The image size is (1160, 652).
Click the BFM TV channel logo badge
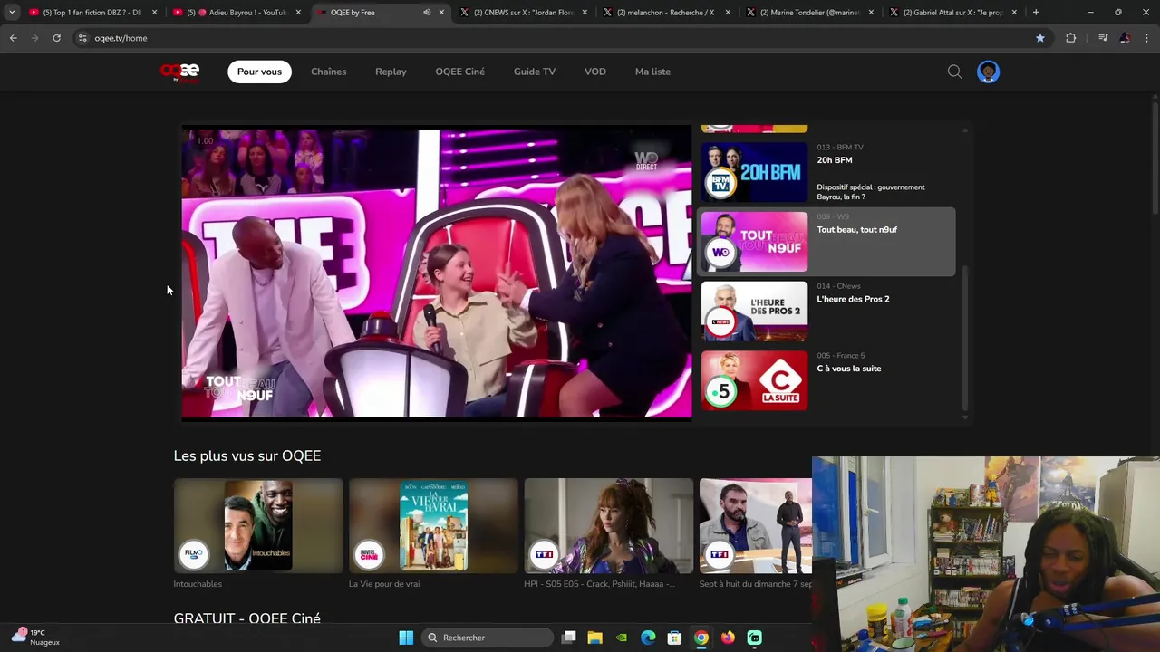[x=720, y=183]
